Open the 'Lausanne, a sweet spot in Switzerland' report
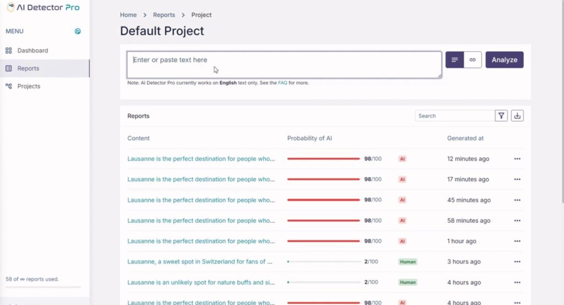 (x=199, y=262)
